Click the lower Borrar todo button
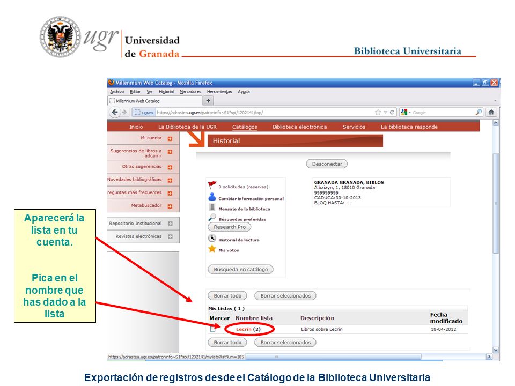 (227, 343)
